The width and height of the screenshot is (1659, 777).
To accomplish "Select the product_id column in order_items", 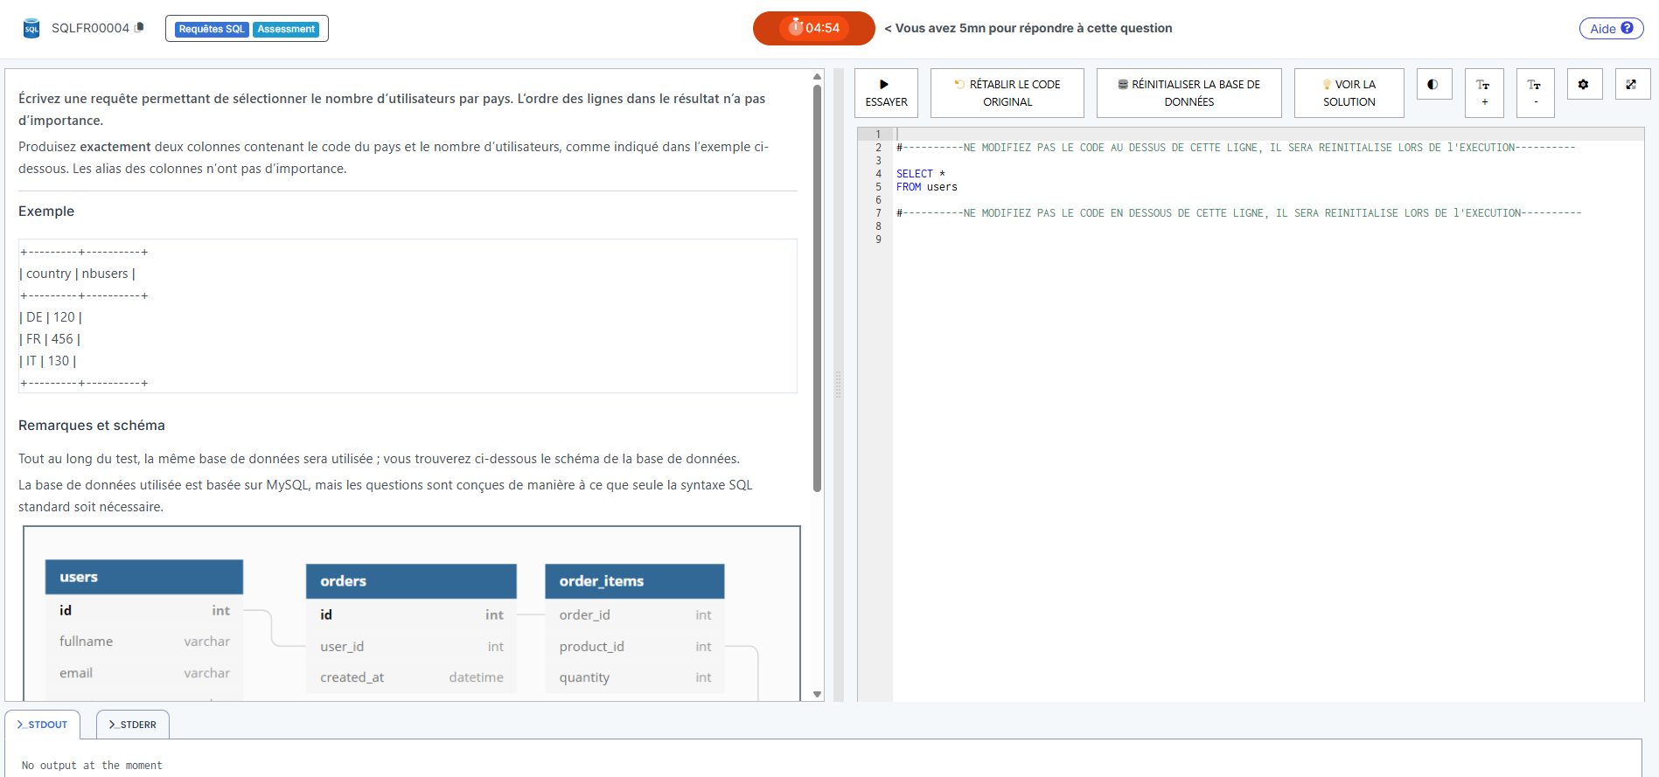I will (x=635, y=647).
